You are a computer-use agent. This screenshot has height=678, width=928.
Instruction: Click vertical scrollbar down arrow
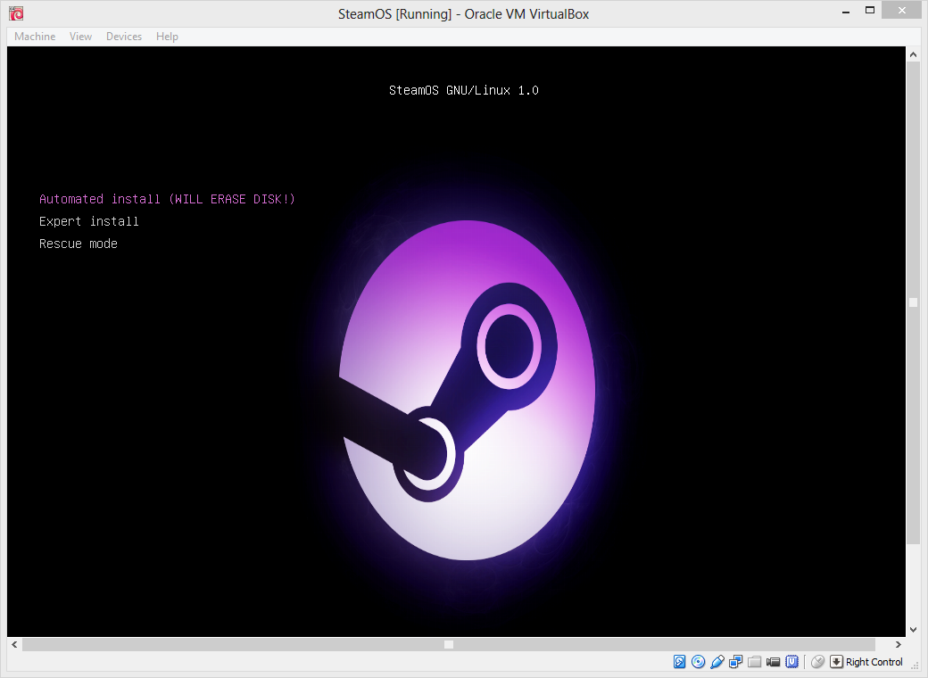pos(913,630)
